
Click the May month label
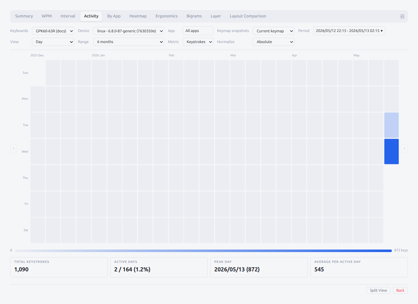(357, 55)
